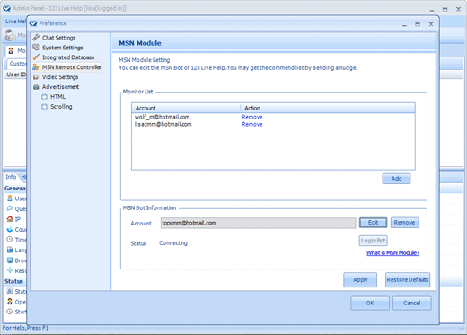
Task: Click the Action column header
Action: coord(263,108)
